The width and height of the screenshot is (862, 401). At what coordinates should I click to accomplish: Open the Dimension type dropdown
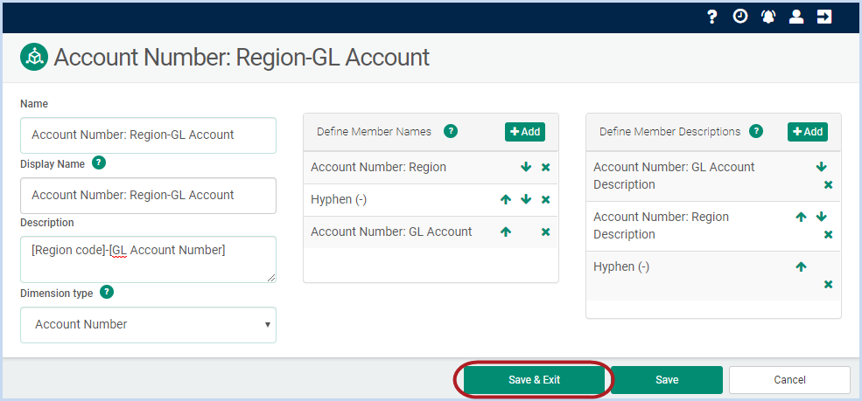(x=149, y=325)
